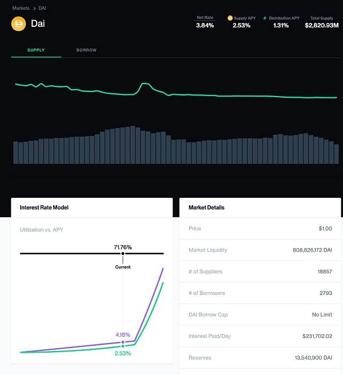Click the 4.18% borrow APY label
This screenshot has width=343, height=375.
123,334
